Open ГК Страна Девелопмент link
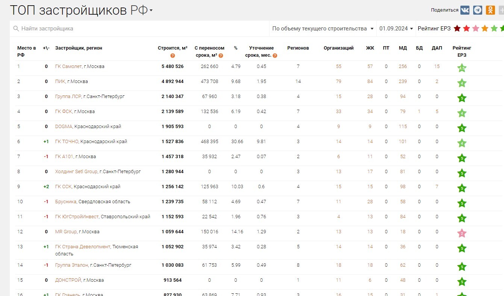The image size is (504, 296). point(83,247)
